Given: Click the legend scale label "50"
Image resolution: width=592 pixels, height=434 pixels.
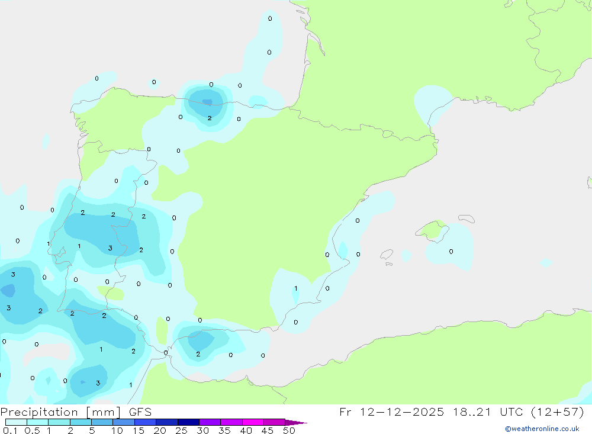Looking at the screenshot, I should tap(289, 430).
